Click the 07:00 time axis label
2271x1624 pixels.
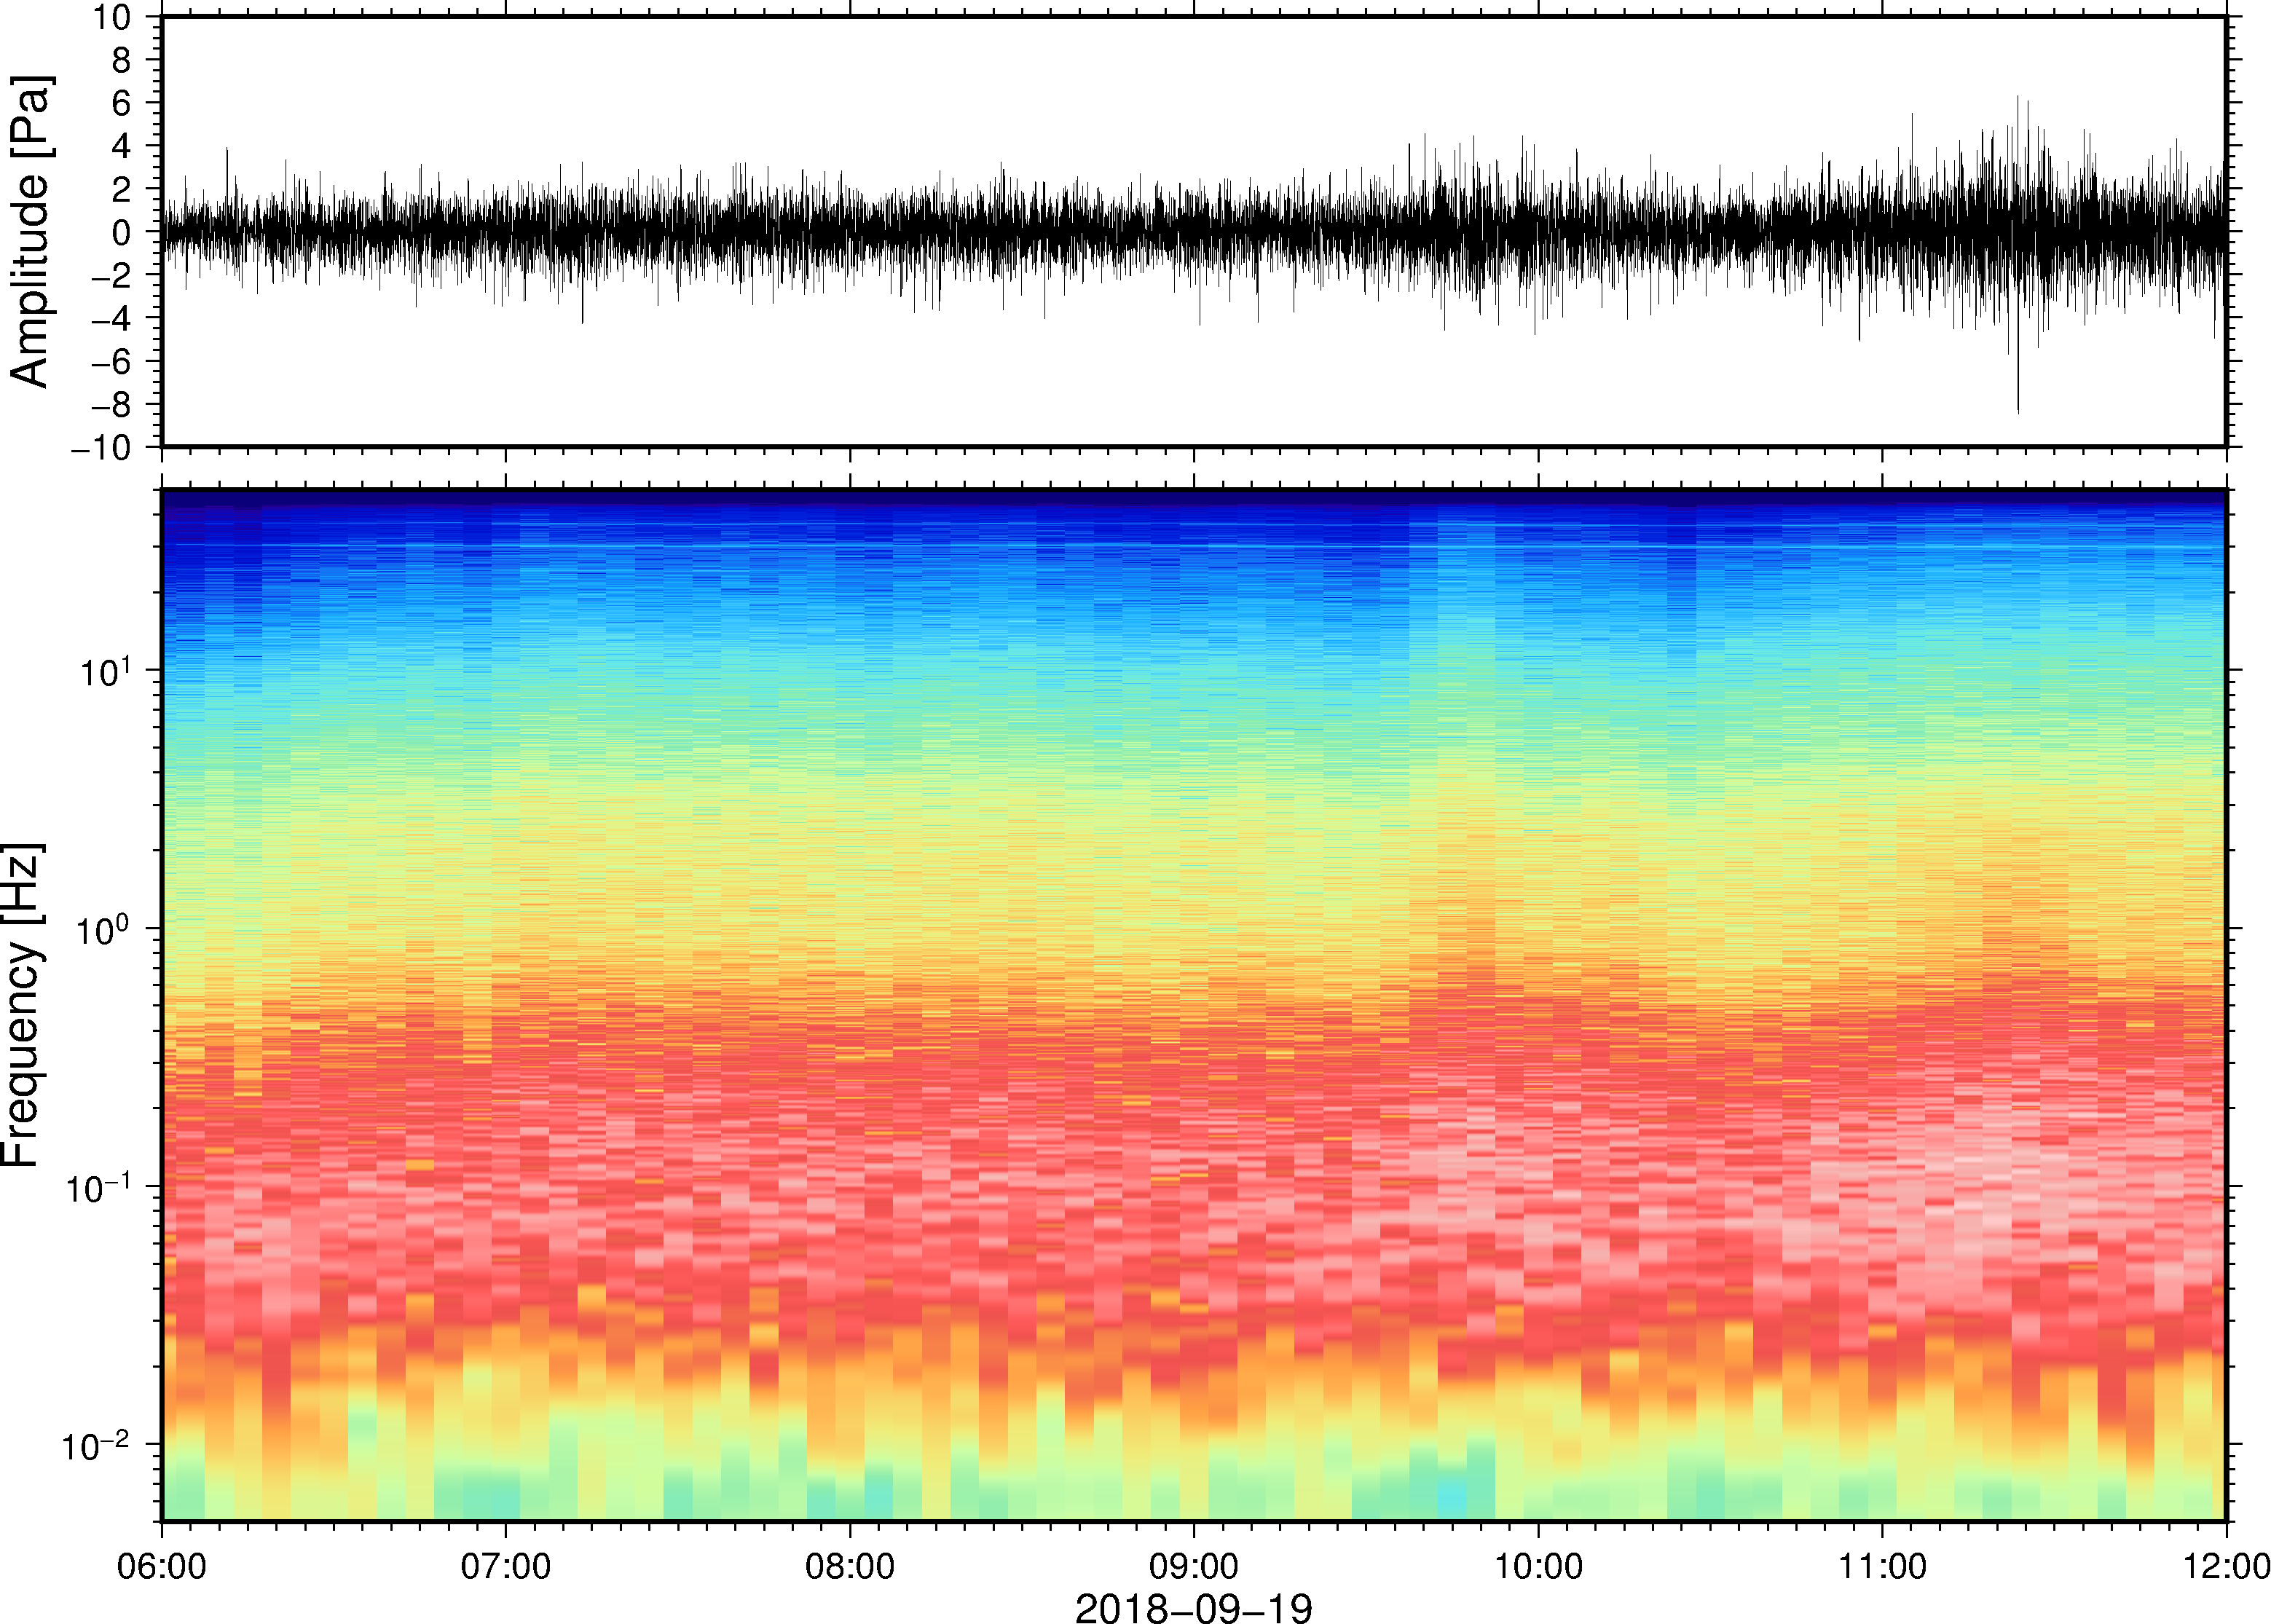point(506,1566)
